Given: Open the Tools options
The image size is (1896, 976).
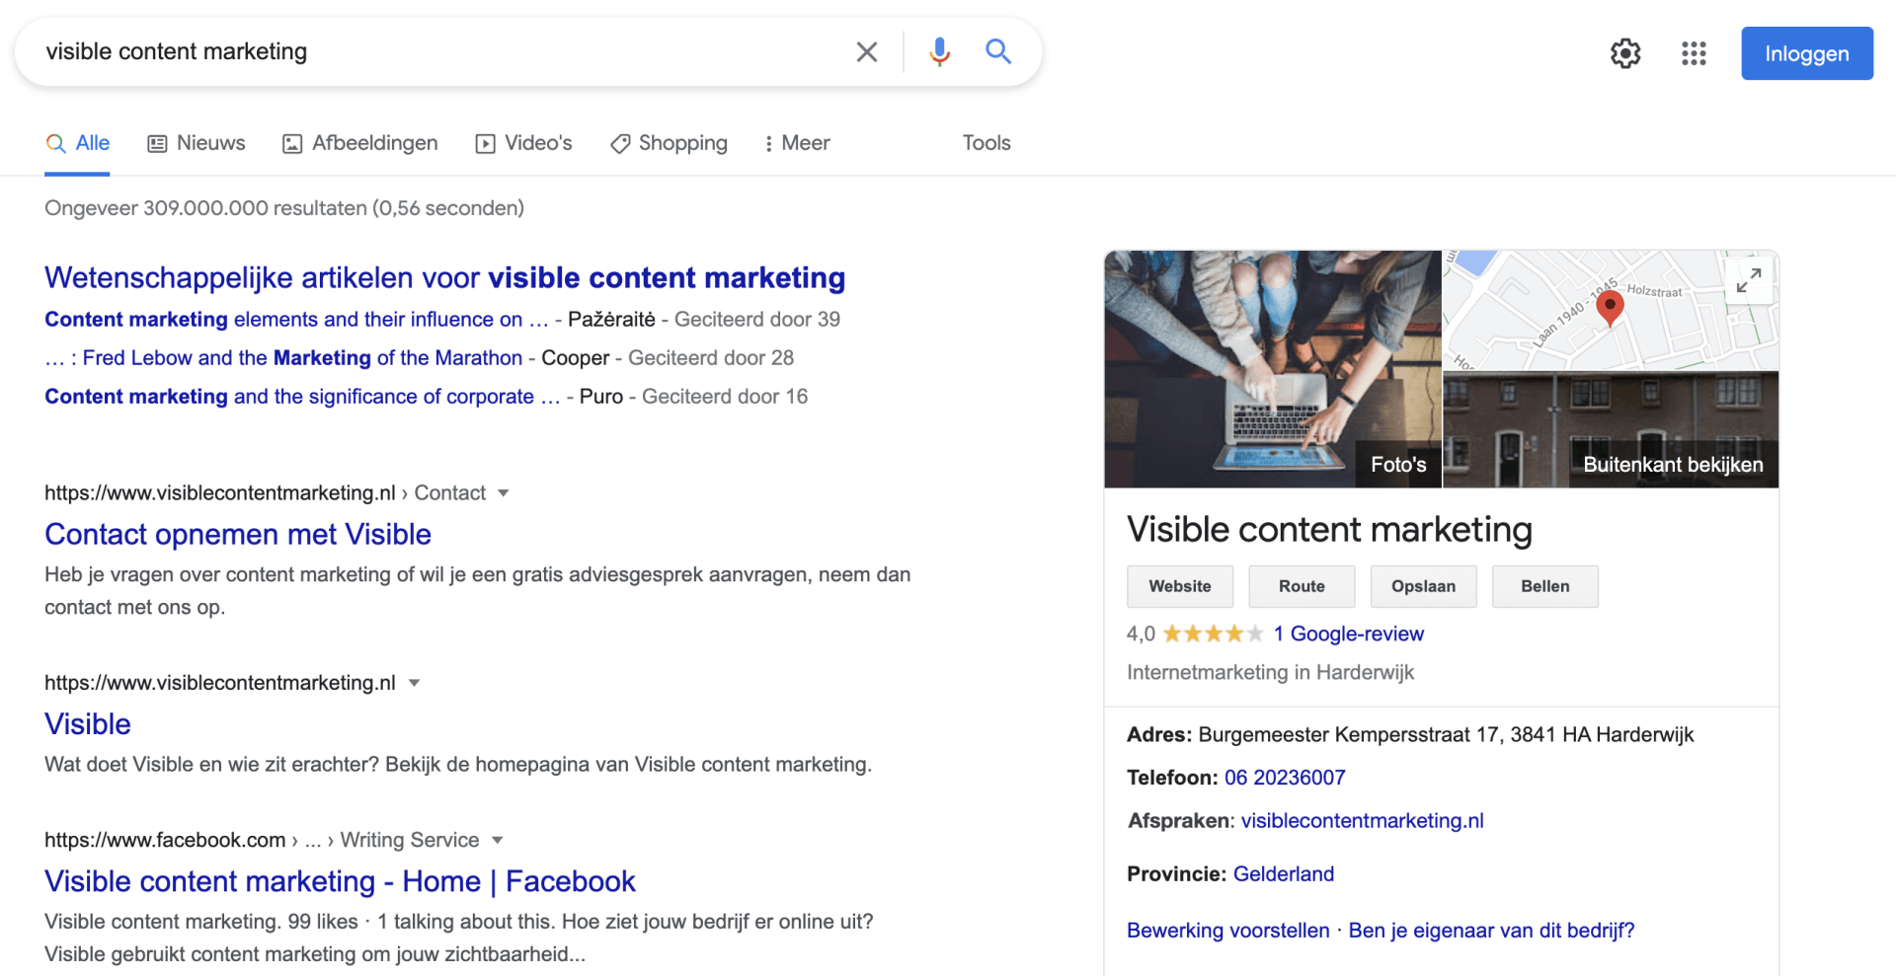Looking at the screenshot, I should point(987,143).
